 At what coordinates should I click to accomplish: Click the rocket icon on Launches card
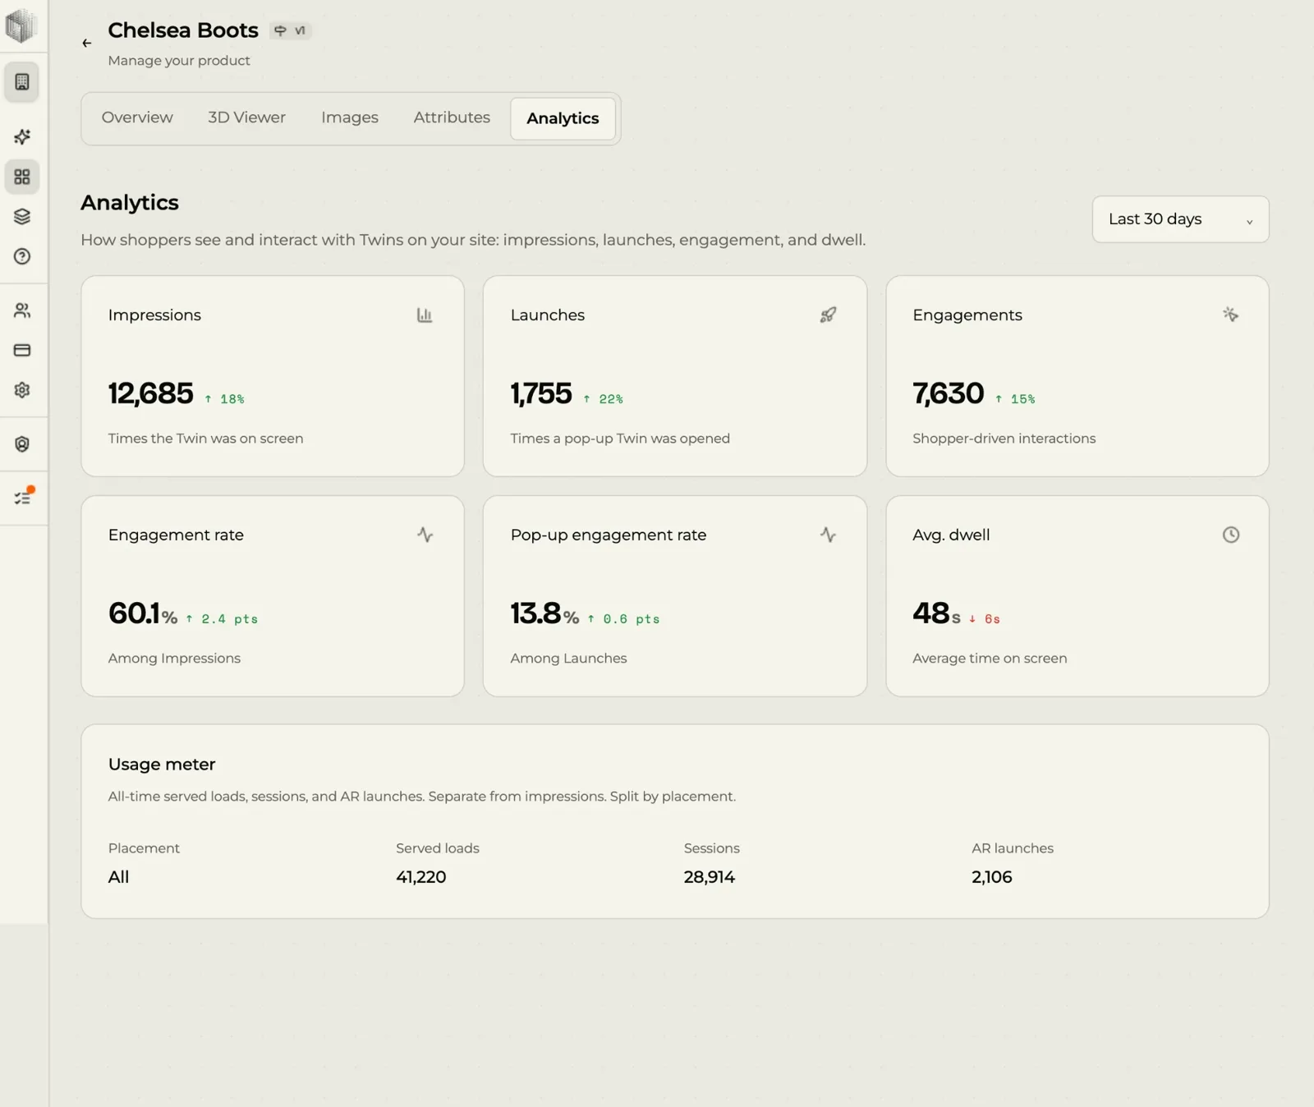[x=828, y=315]
